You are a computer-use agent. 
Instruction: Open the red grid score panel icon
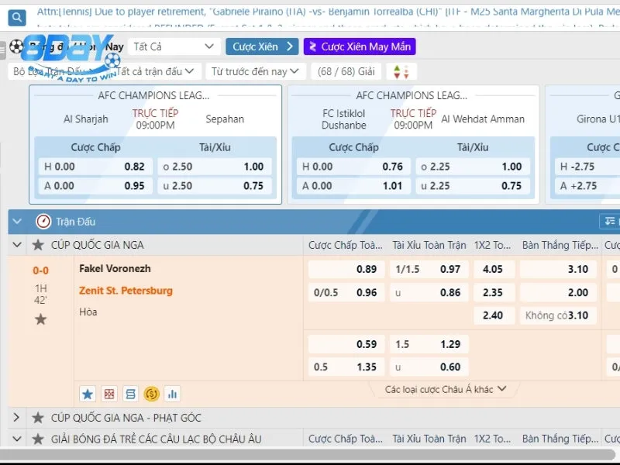(109, 394)
